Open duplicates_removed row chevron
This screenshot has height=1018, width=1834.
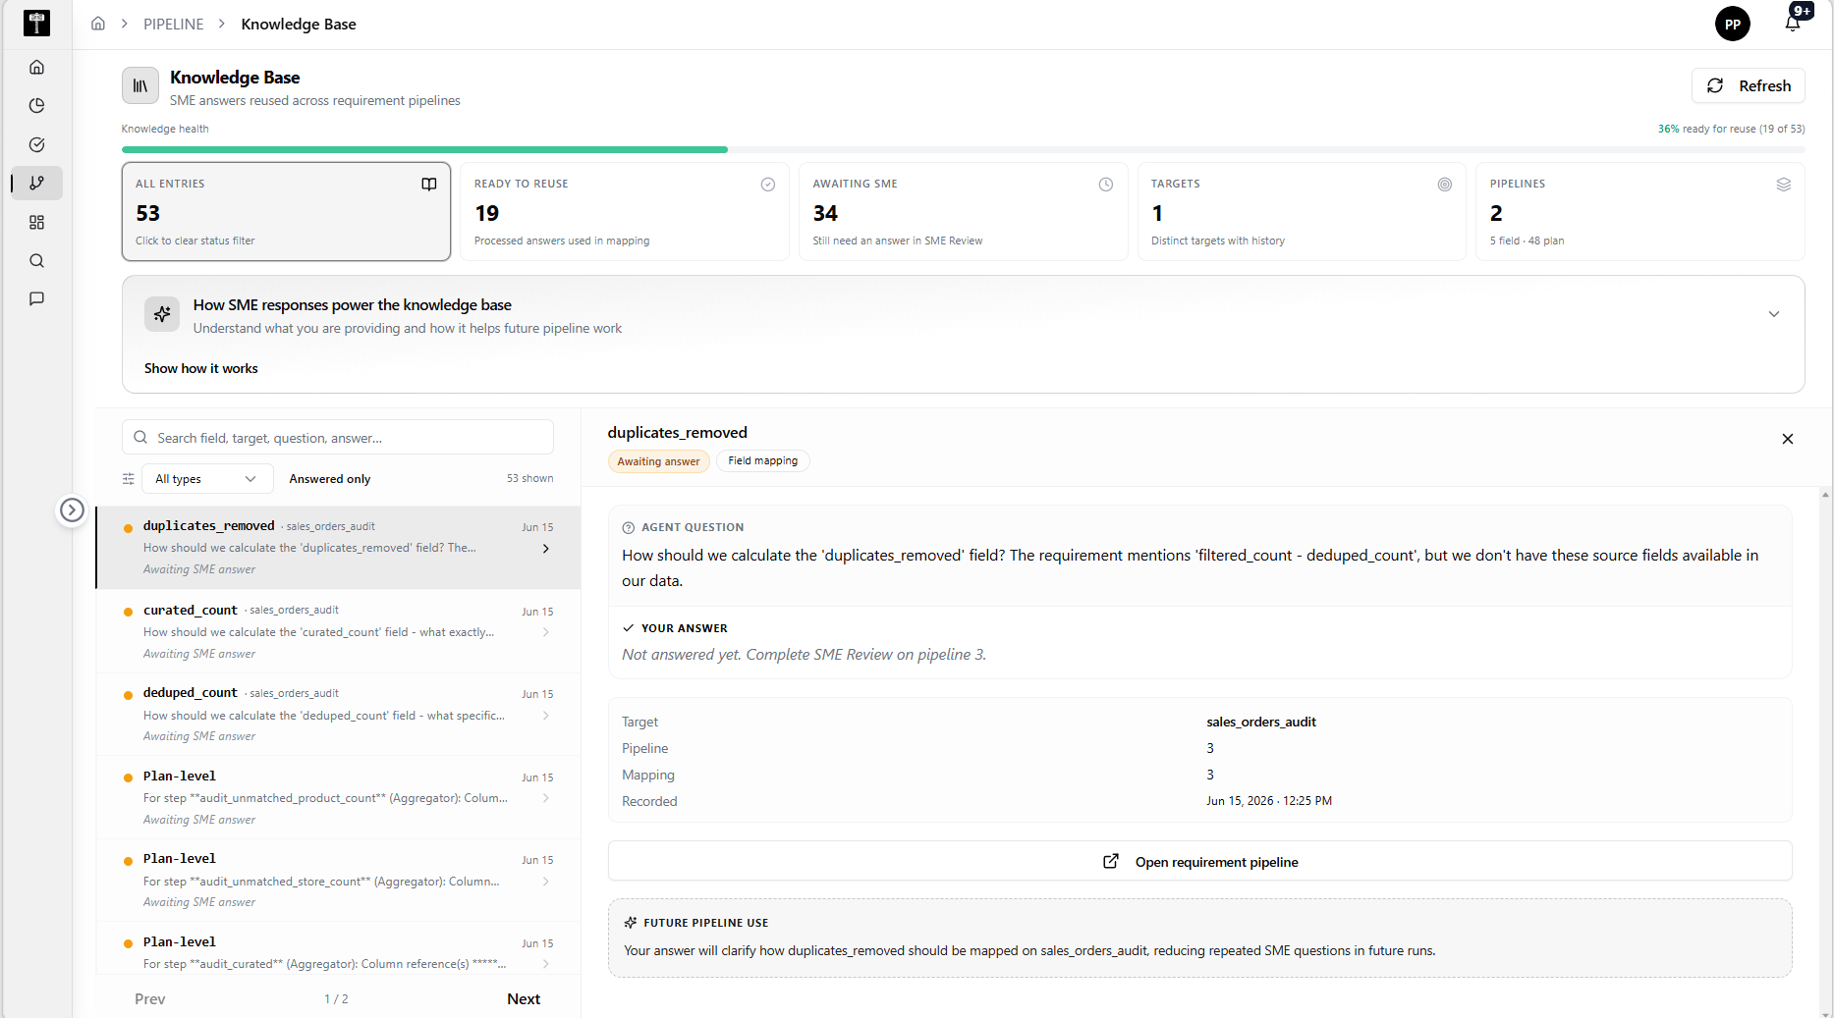546,549
